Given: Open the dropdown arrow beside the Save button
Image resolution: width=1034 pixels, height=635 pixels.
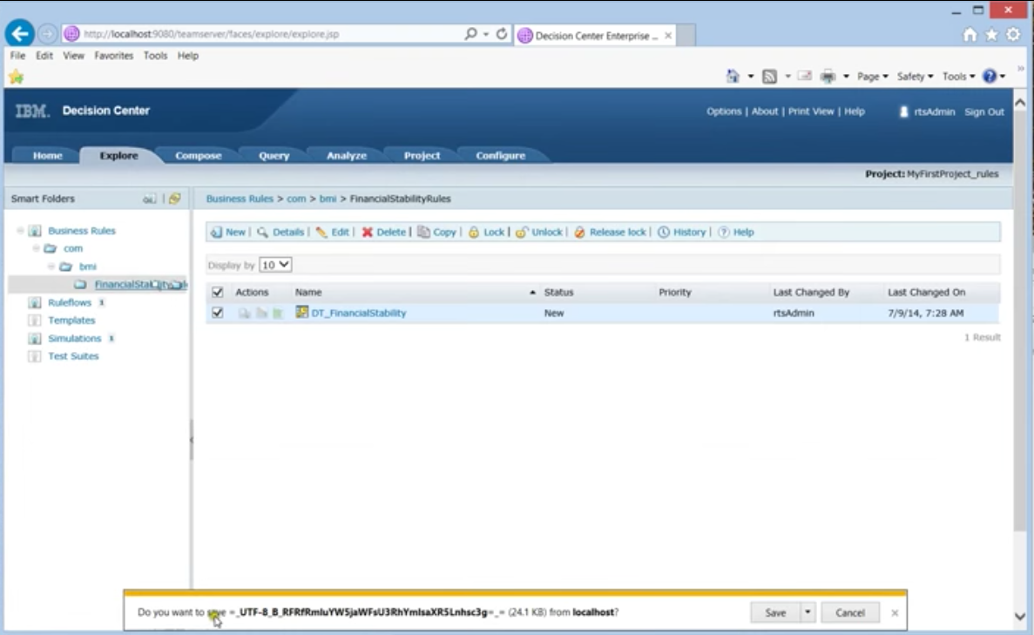Looking at the screenshot, I should point(808,612).
